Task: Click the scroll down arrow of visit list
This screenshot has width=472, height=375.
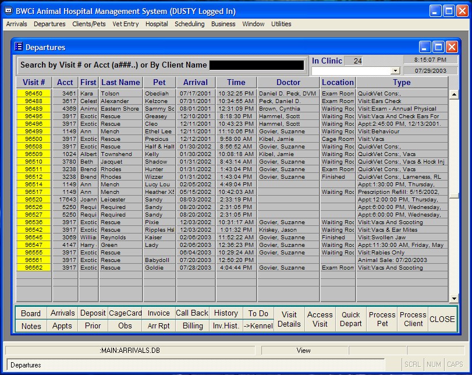Action: click(454, 299)
